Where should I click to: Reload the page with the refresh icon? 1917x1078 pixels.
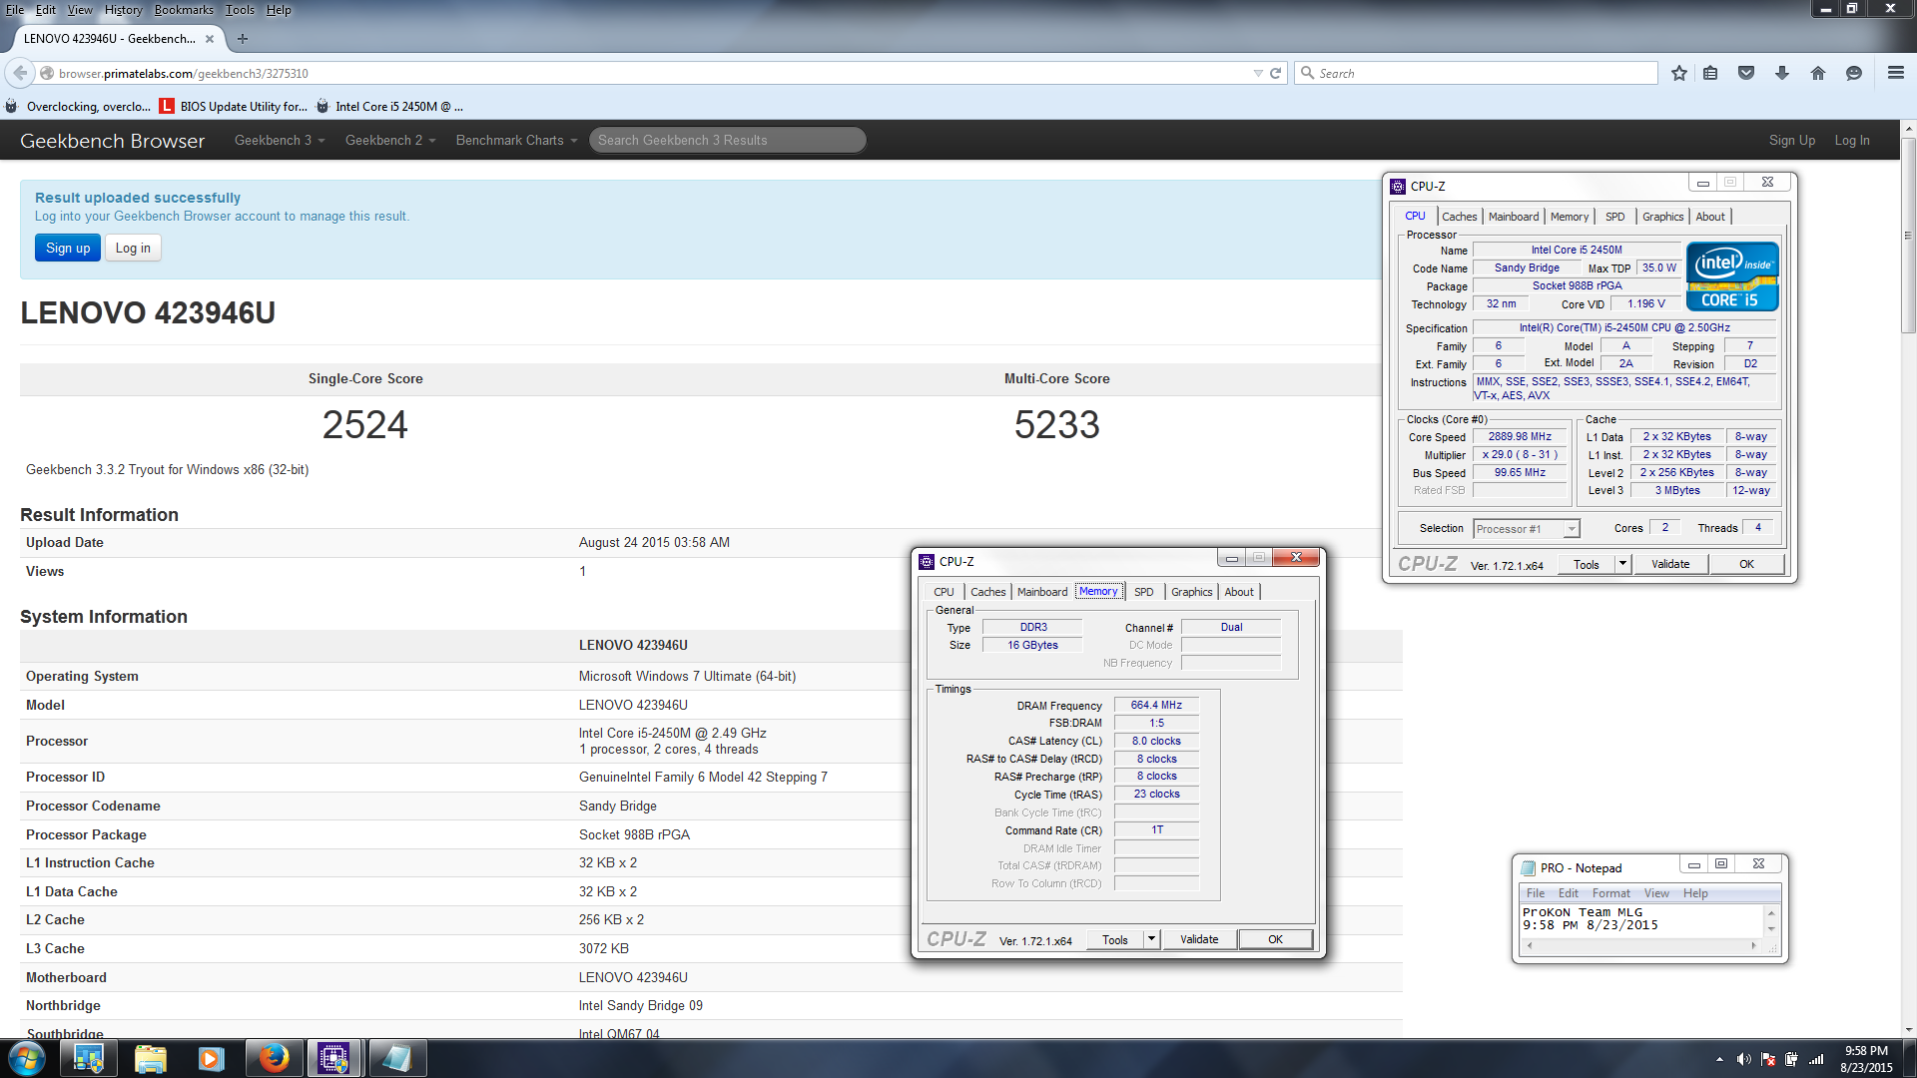(x=1275, y=73)
